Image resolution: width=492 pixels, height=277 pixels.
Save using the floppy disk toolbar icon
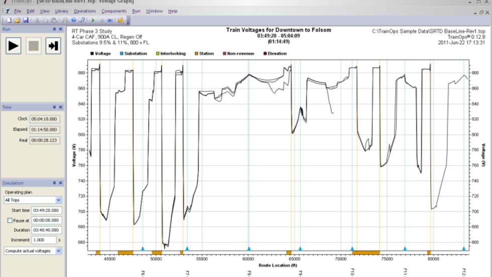[x=25, y=21]
